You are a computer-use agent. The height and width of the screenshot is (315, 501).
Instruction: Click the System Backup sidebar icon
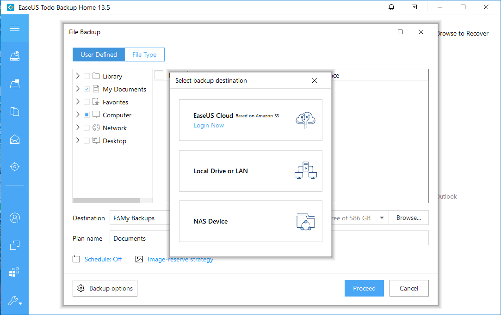14,84
